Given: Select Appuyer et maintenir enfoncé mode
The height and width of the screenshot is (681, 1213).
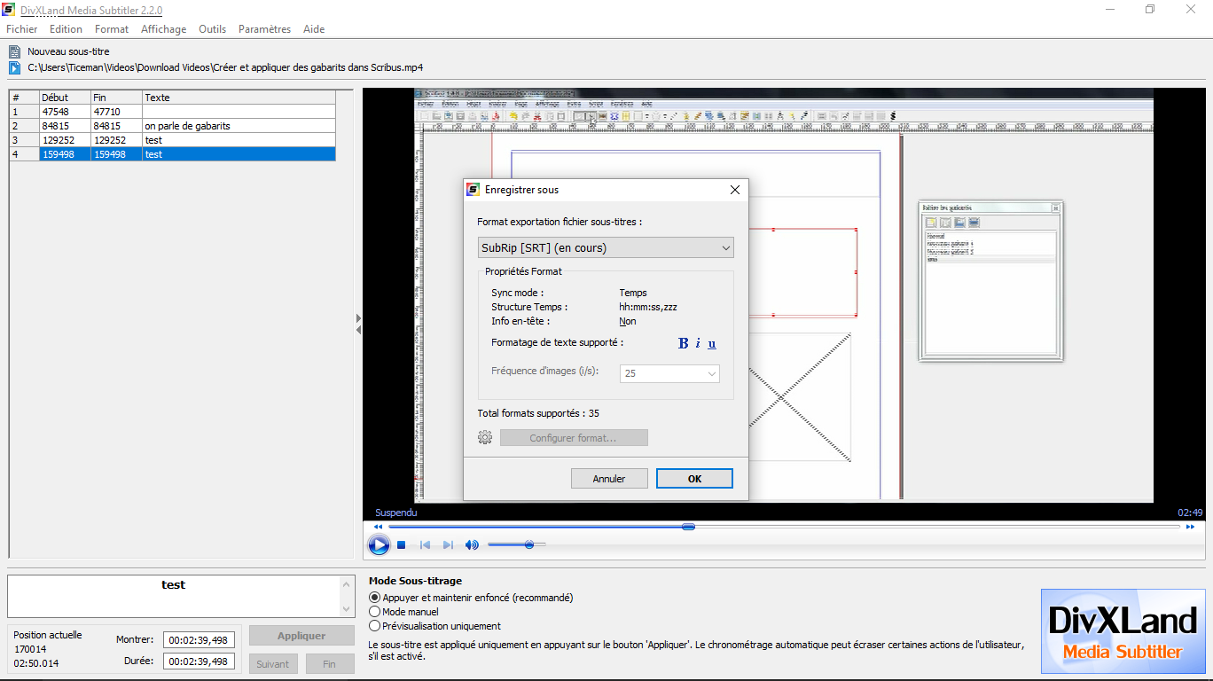Looking at the screenshot, I should [374, 598].
